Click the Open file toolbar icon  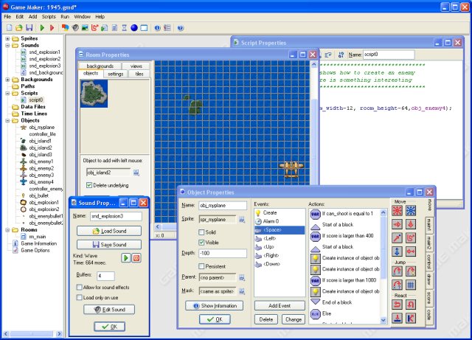click(19, 28)
